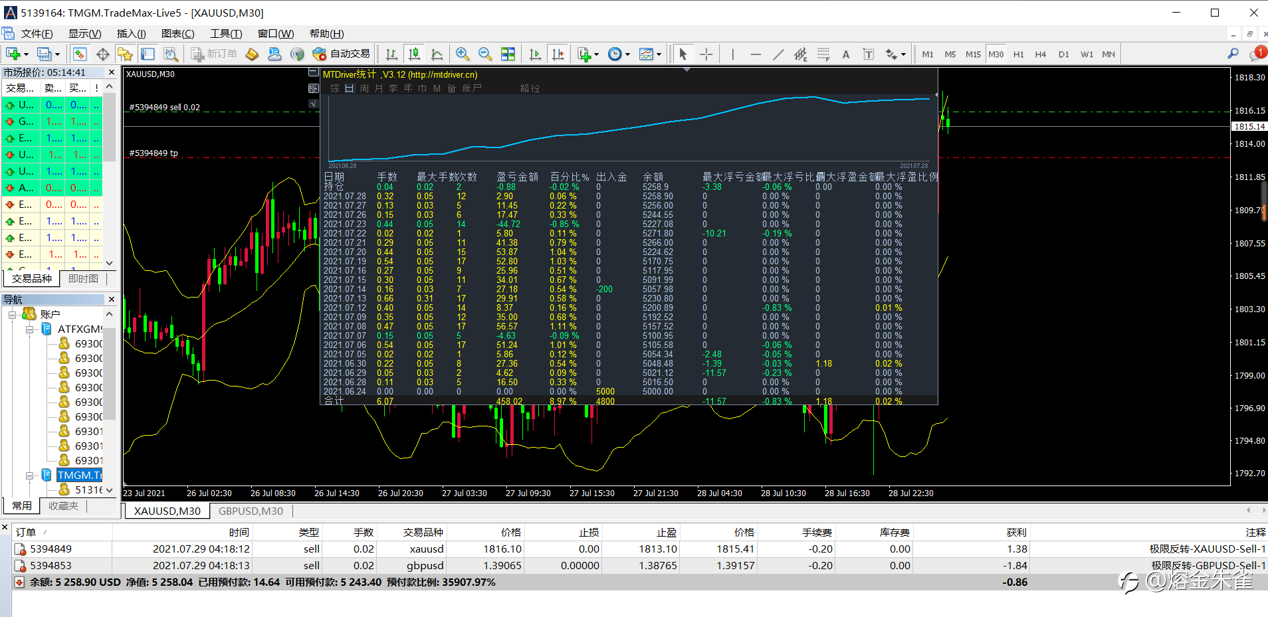Click 新订单 new order button
This screenshot has width=1268, height=617.
pyautogui.click(x=214, y=54)
